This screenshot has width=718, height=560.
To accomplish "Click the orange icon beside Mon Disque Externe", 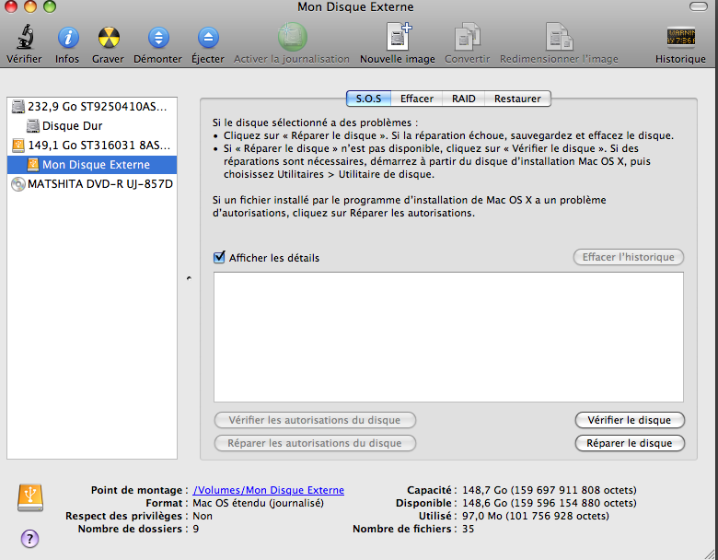I will pos(33,165).
